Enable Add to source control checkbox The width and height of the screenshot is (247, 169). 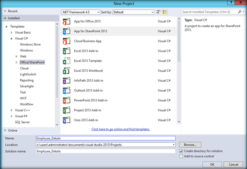pos(181,156)
